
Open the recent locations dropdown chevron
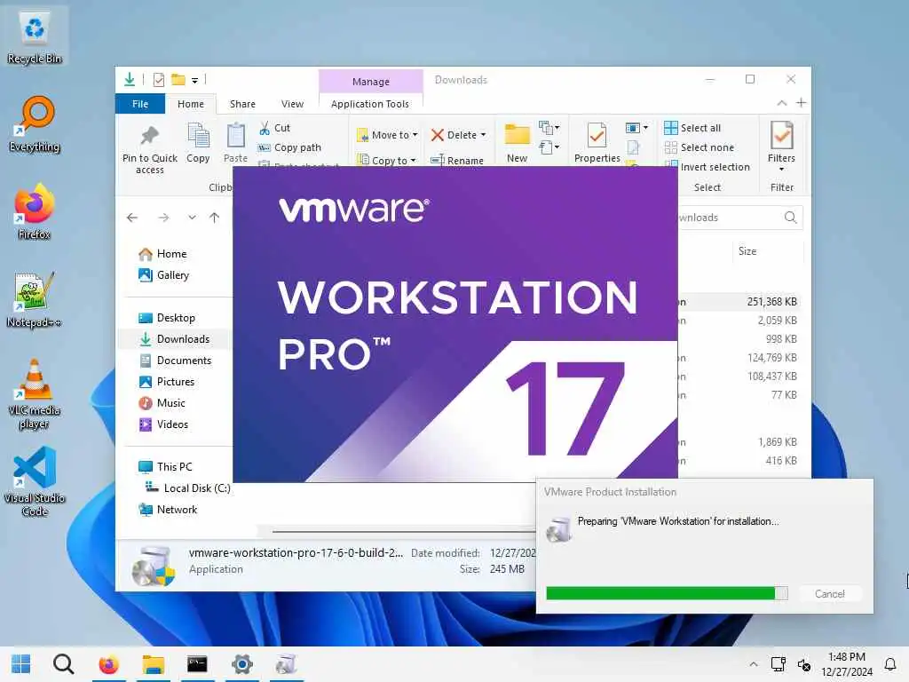pos(192,218)
